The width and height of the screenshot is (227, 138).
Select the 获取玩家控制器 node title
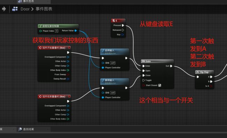58,26
